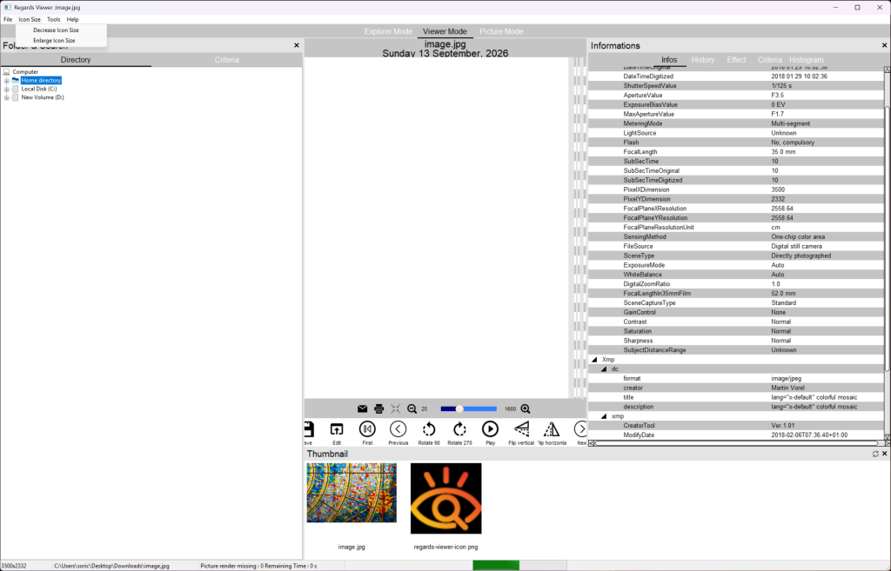Click the Edit toolbar icon
This screenshot has width=891, height=571.
[337, 429]
